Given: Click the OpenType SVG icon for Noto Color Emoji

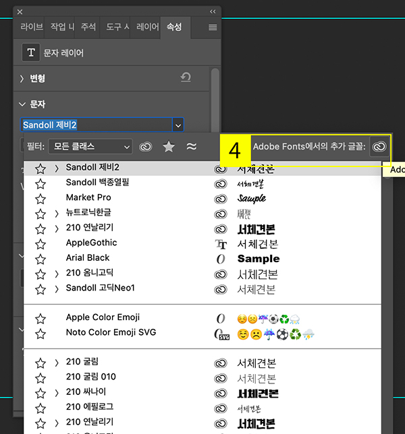Looking at the screenshot, I should pyautogui.click(x=222, y=334).
